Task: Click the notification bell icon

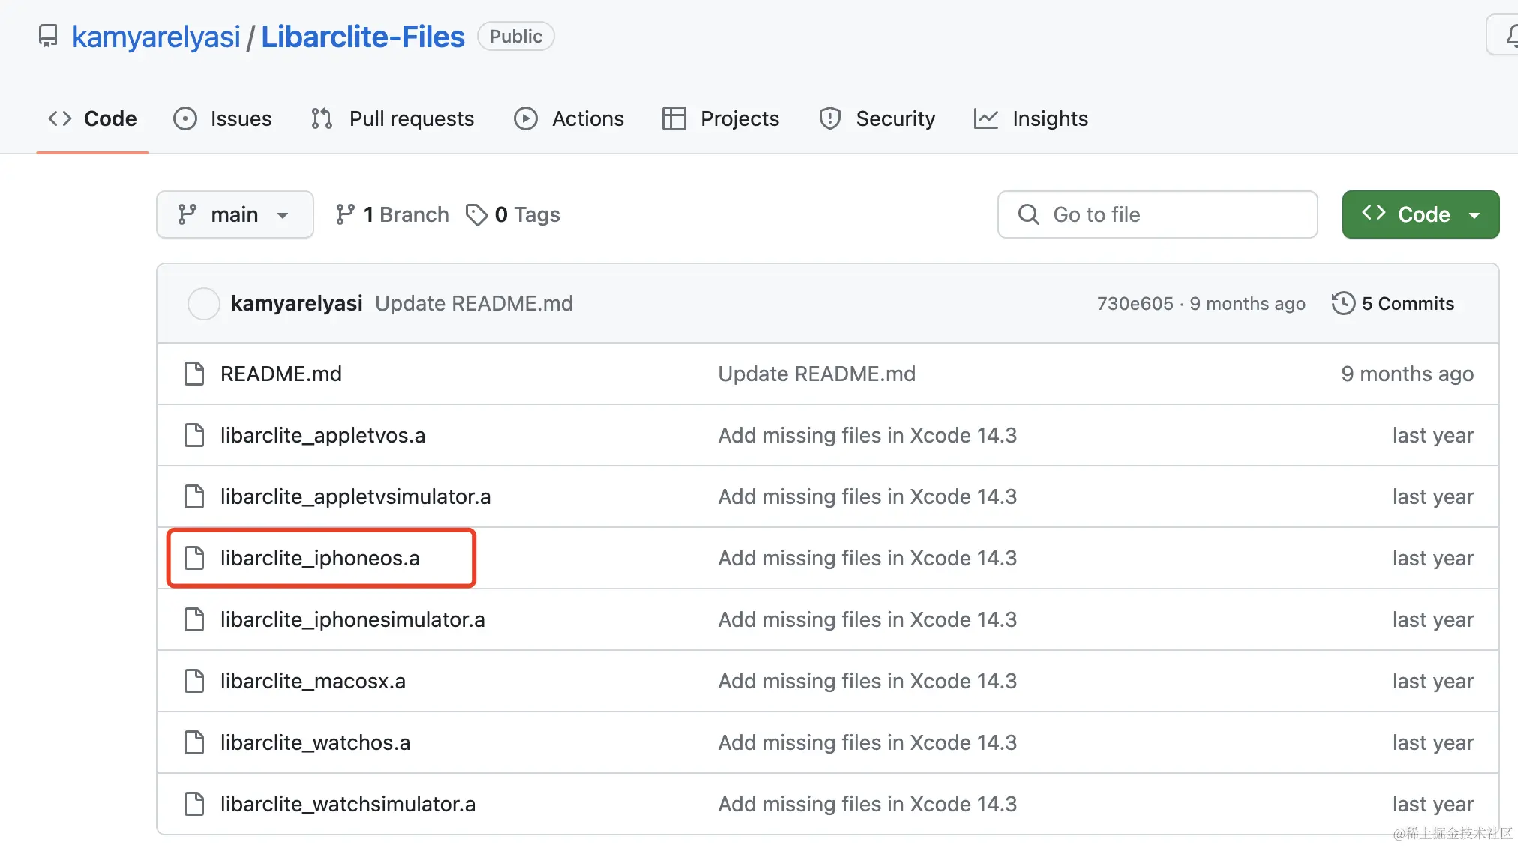Action: click(x=1510, y=35)
